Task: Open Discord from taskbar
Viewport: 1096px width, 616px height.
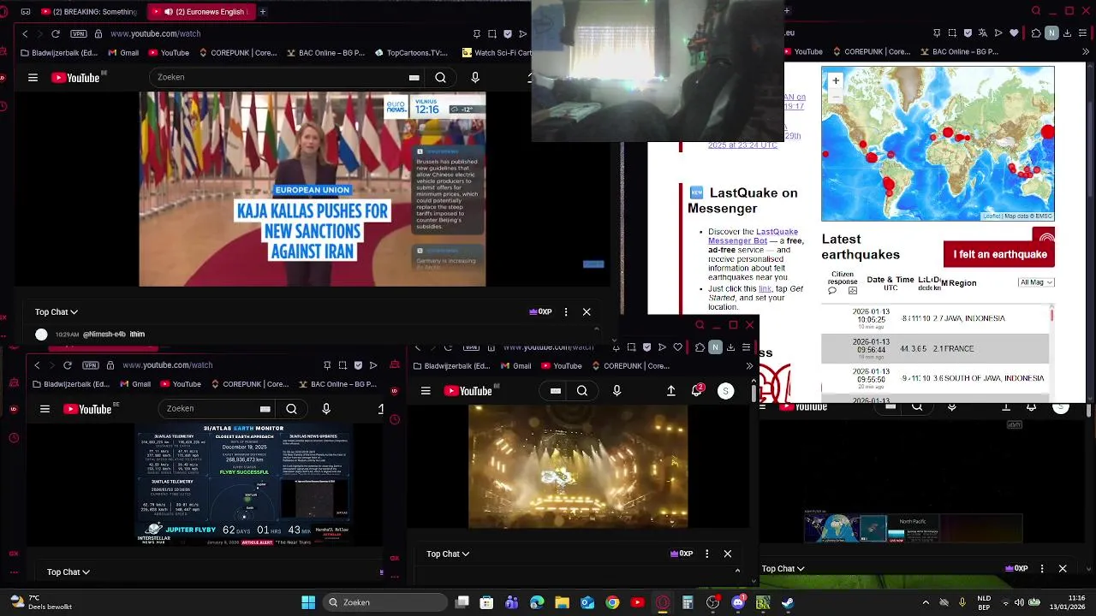Action: pos(738,602)
